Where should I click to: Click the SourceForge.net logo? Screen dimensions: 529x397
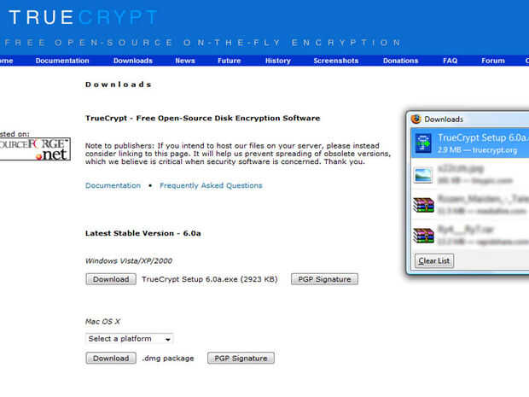pyautogui.click(x=34, y=149)
